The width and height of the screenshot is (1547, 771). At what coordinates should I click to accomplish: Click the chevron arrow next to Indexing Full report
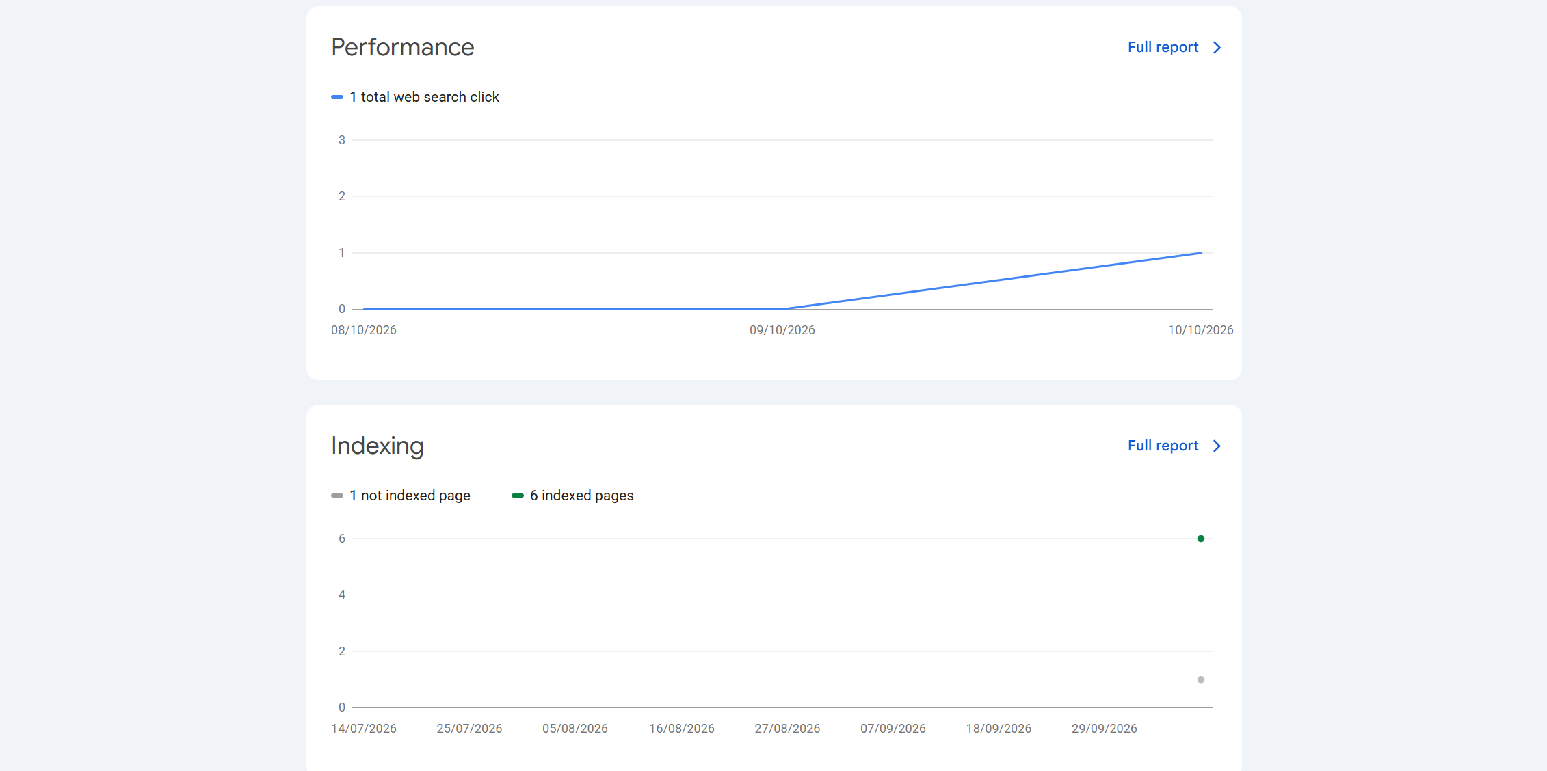click(1217, 446)
